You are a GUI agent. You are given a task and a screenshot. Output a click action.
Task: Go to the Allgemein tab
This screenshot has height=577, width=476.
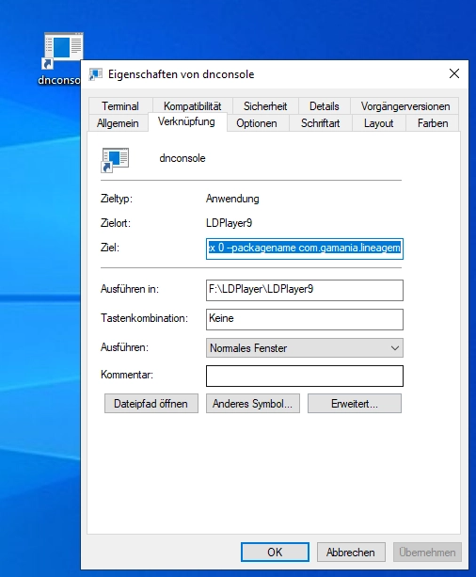pyautogui.click(x=118, y=123)
